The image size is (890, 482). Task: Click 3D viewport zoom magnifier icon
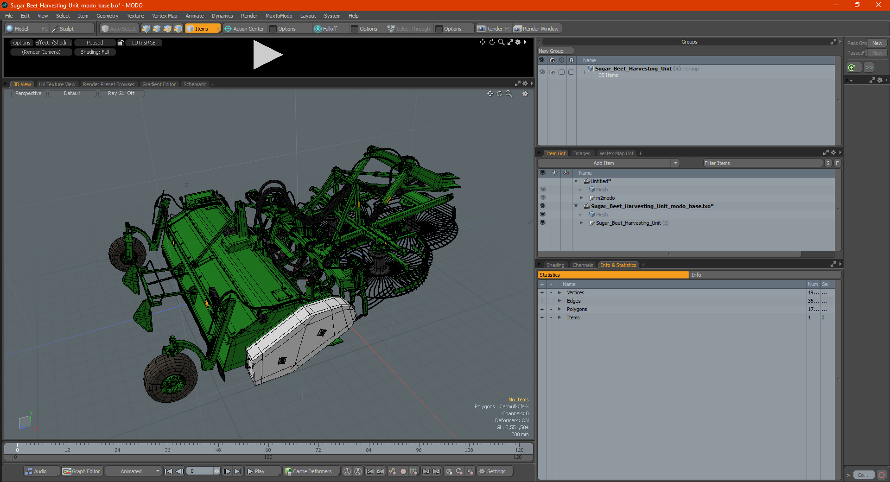[509, 94]
